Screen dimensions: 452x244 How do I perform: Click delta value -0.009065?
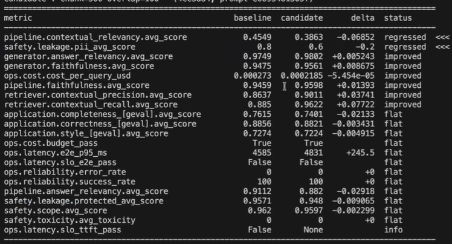click(354, 200)
